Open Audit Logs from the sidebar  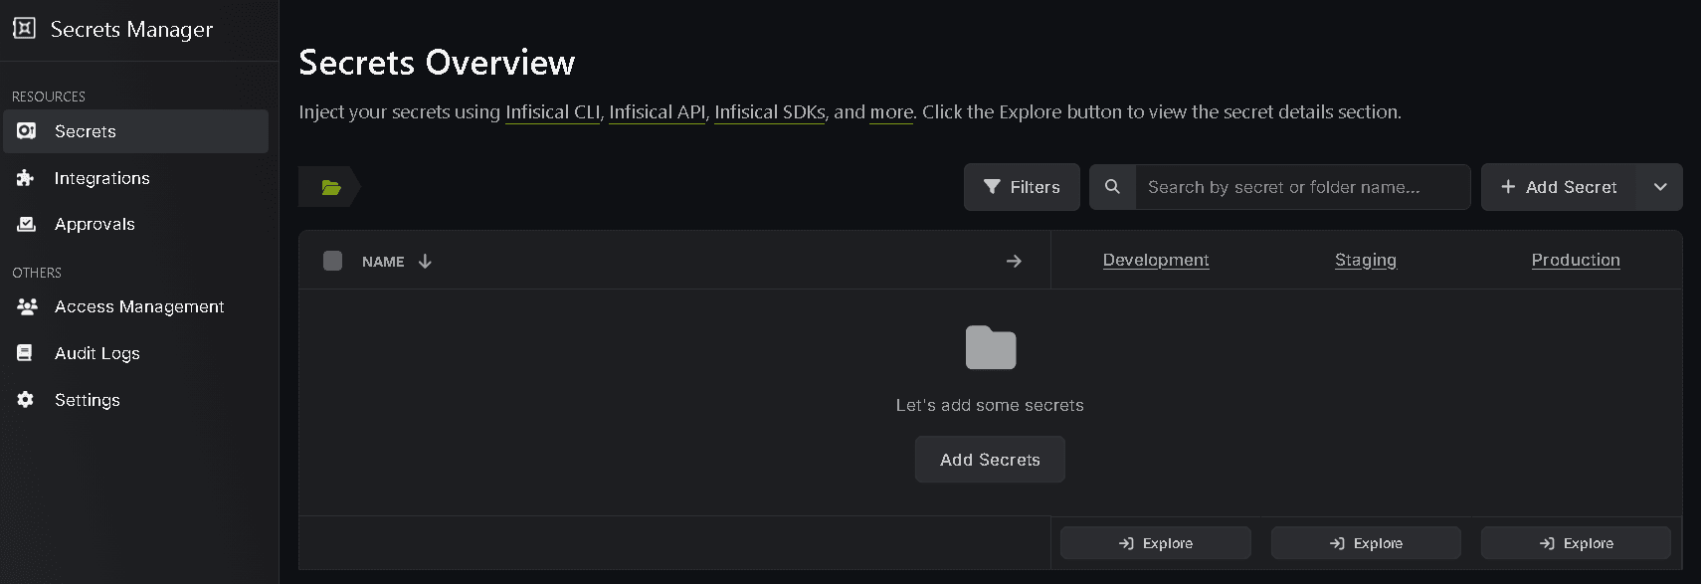point(96,353)
